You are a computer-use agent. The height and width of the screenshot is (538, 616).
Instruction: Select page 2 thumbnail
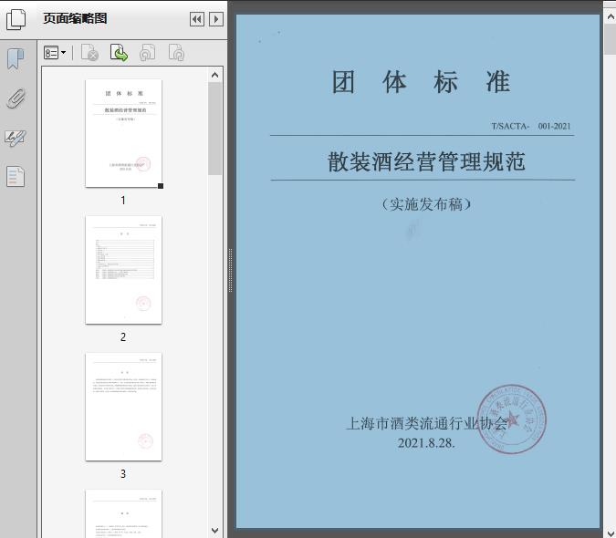123,270
